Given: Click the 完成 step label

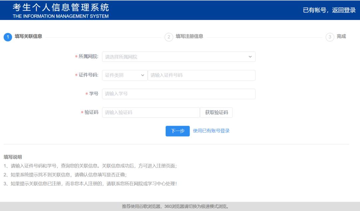Looking at the screenshot, I should pos(341,37).
